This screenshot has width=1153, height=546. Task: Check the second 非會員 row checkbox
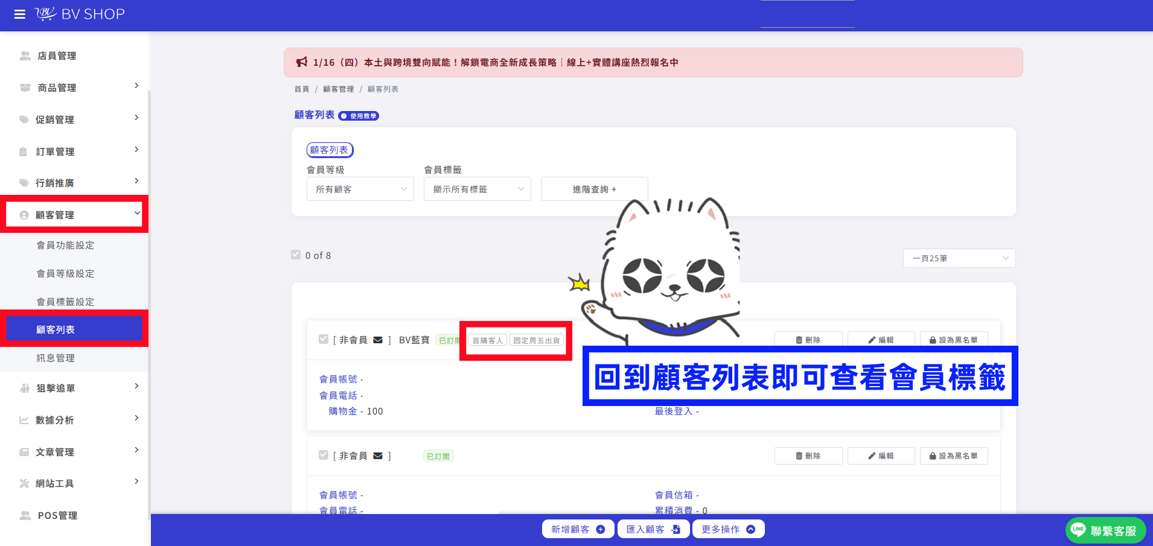pyautogui.click(x=324, y=455)
